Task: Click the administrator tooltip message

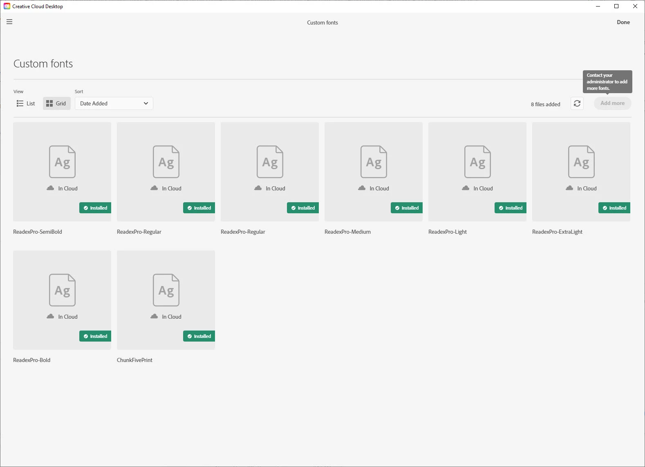Action: point(607,82)
